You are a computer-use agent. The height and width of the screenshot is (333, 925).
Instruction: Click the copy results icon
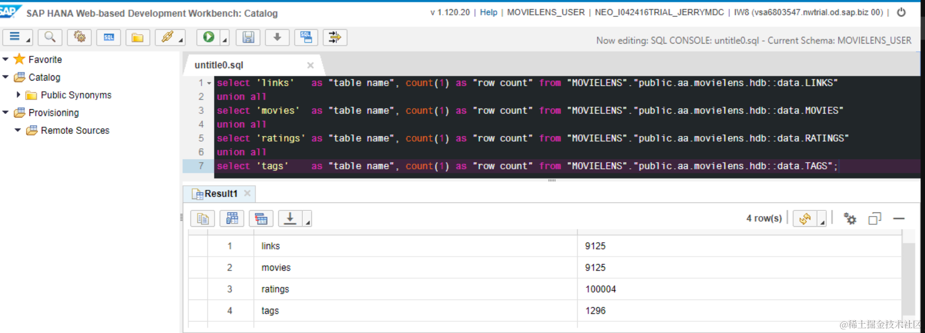202,219
